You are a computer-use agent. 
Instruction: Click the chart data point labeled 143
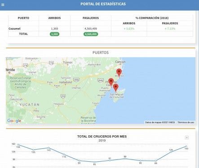point(49,148)
